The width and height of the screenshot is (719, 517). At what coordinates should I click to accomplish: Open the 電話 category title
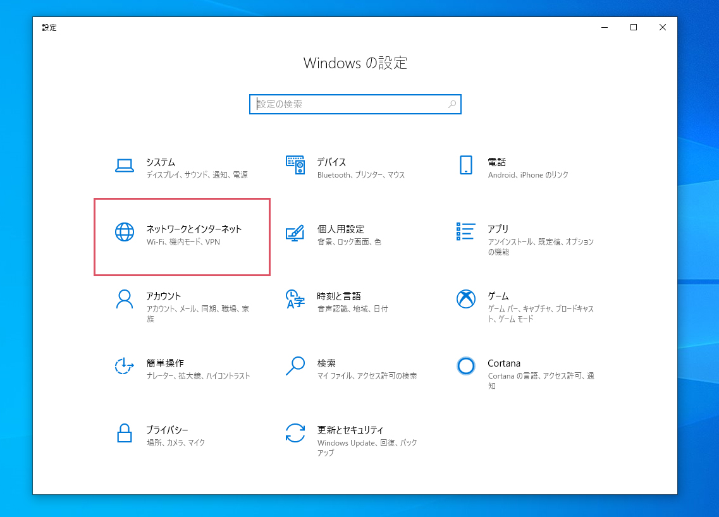coord(496,162)
